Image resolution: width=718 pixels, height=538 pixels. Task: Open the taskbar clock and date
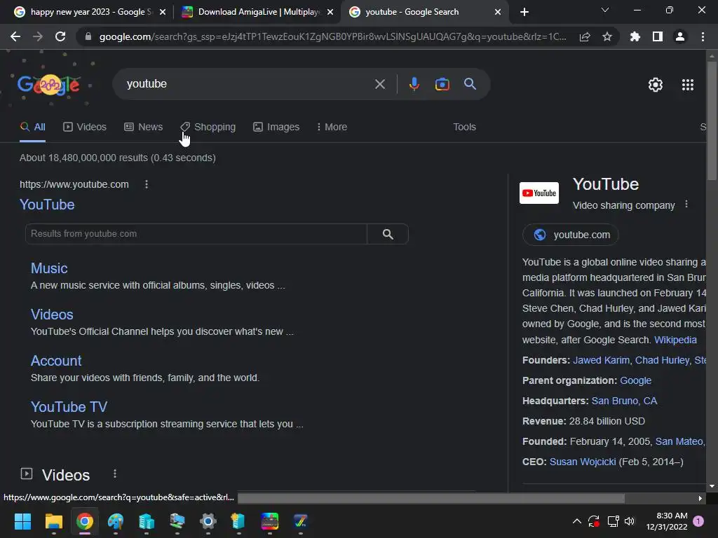click(x=667, y=521)
